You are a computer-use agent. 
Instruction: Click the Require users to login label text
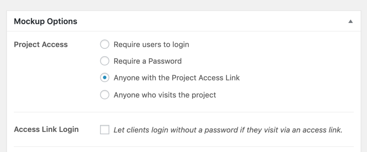click(151, 45)
